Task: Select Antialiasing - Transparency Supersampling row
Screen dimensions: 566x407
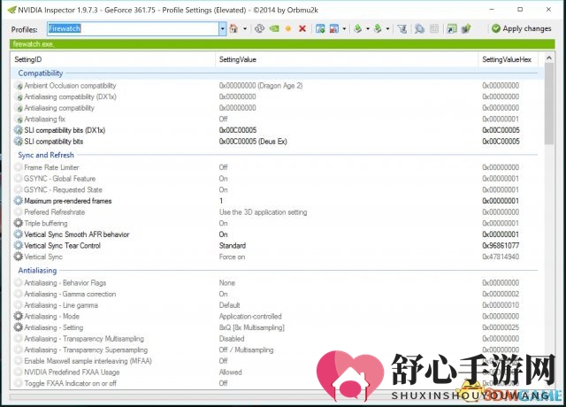Action: click(x=277, y=350)
